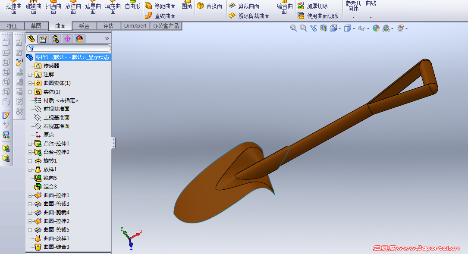This screenshot has height=254, width=468.
Task: Click the Edit Appearance color ball icon
Action: pos(376,28)
